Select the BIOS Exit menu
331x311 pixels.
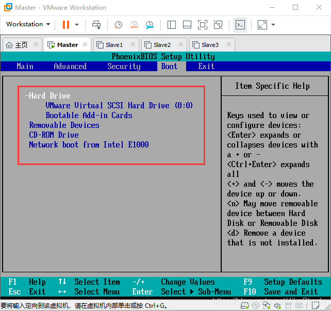tap(206, 67)
